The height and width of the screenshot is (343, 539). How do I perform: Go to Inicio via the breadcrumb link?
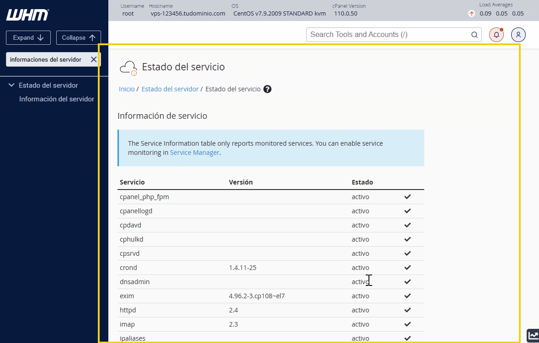click(x=127, y=89)
